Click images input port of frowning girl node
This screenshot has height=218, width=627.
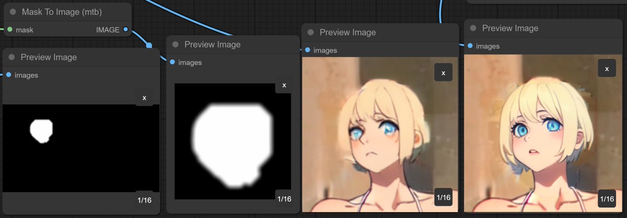click(307, 50)
